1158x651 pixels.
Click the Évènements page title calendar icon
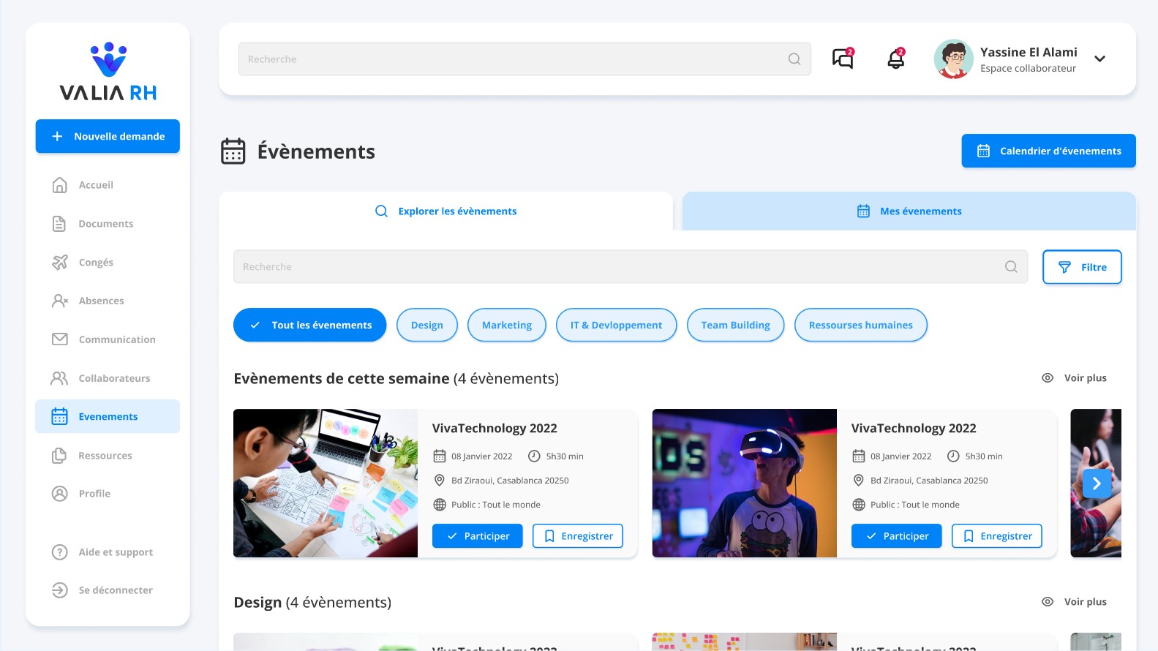233,151
